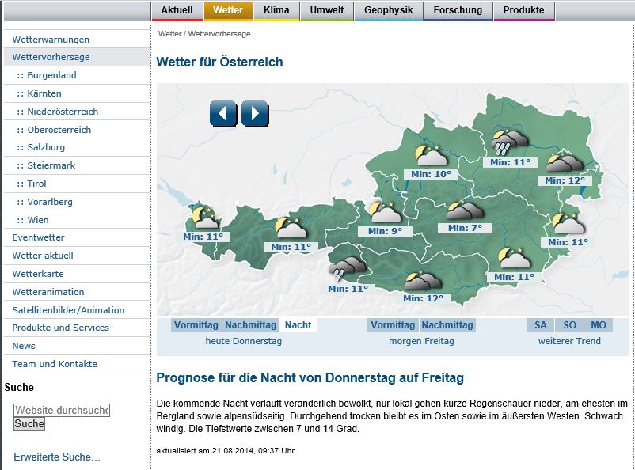Screen dimensions: 635x470
Task: Click the previous forecast arrow button
Action: click(x=223, y=114)
